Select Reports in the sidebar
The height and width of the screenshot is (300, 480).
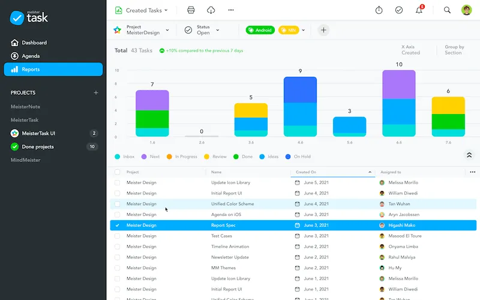point(53,69)
